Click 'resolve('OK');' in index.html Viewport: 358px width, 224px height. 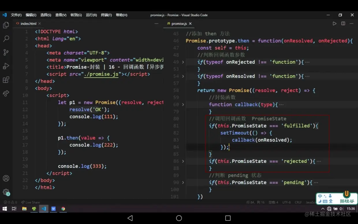tap(89, 110)
